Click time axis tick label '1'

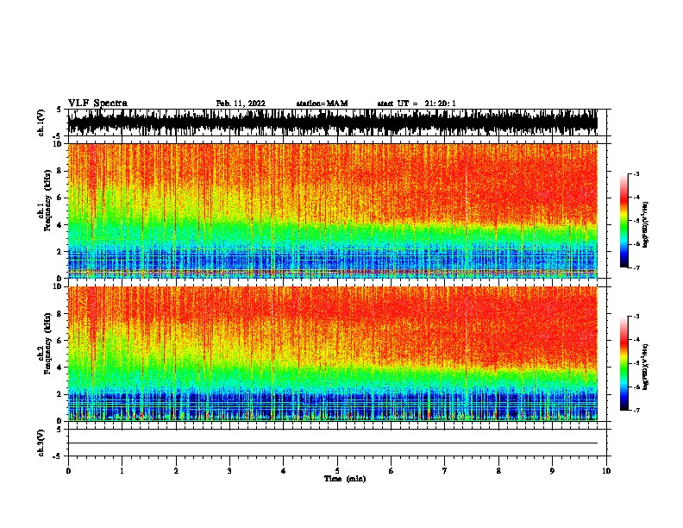click(x=122, y=470)
